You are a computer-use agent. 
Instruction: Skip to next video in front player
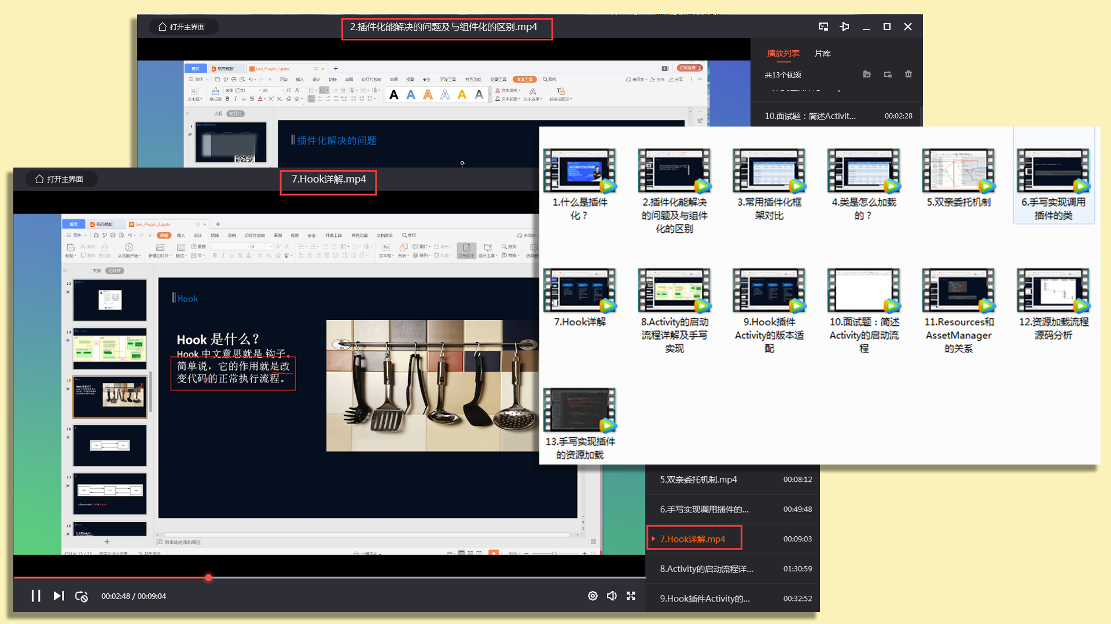tap(58, 596)
